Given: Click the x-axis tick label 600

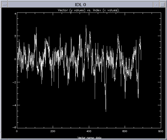Looking at the screenshot, I should pyautogui.click(x=125, y=131).
